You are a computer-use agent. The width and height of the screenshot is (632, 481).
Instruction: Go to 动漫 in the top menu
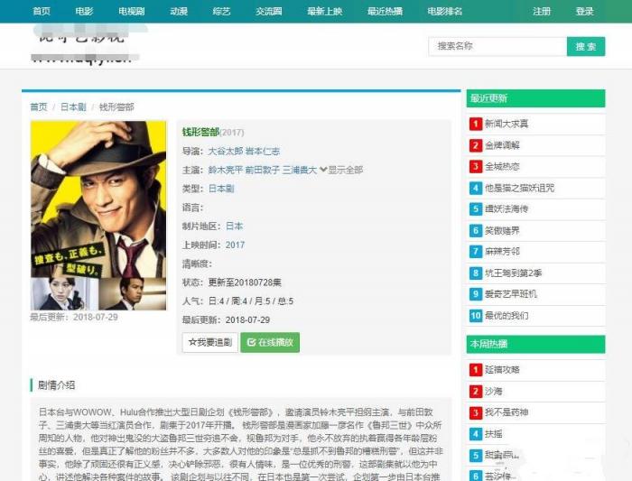coord(178,12)
